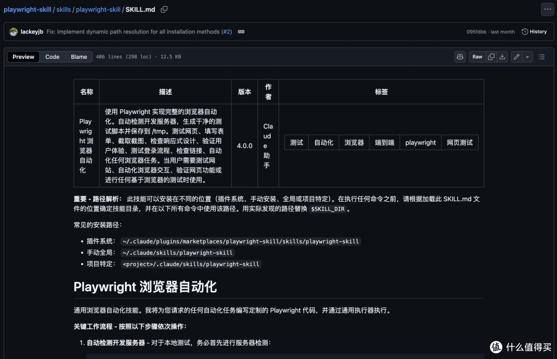Switch to the Code tab

coord(52,57)
